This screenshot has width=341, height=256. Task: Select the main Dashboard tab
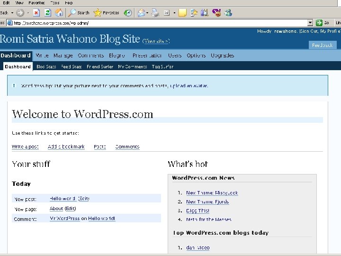coord(16,55)
